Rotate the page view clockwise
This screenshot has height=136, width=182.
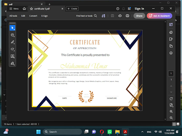coord(171,99)
